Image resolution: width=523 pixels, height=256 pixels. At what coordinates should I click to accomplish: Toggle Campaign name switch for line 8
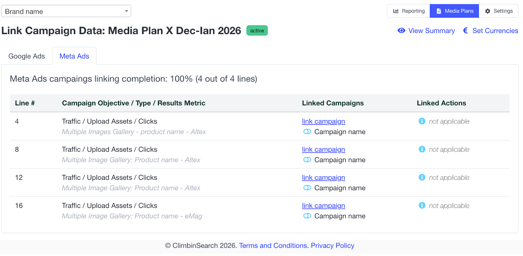pos(307,160)
